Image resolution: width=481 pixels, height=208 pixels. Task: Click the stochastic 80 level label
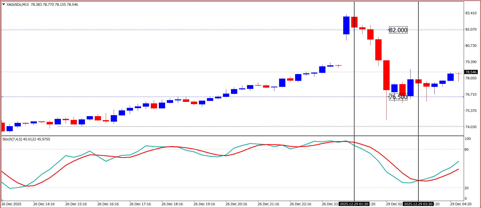pyautogui.click(x=466, y=149)
